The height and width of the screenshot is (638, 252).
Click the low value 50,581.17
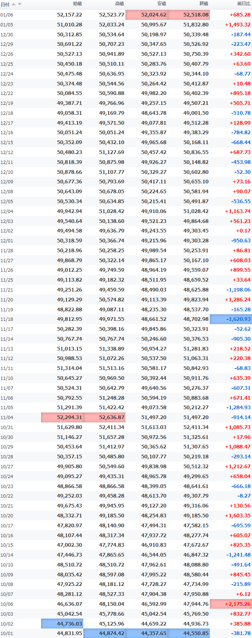coord(154,368)
